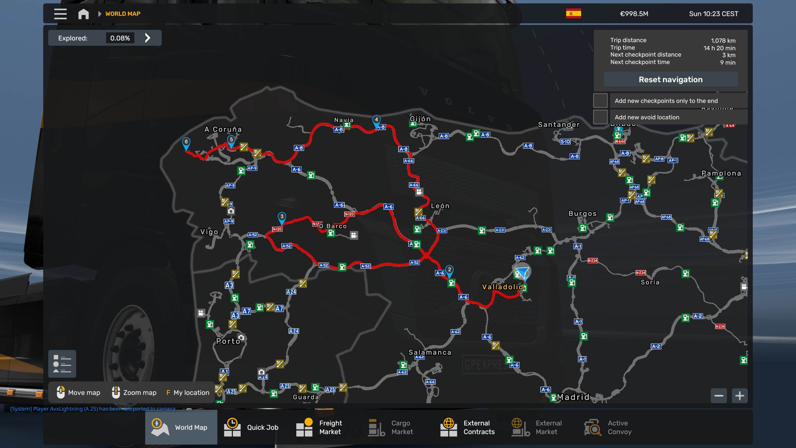The height and width of the screenshot is (448, 796).
Task: Click the Spanish flag icon
Action: click(x=573, y=14)
